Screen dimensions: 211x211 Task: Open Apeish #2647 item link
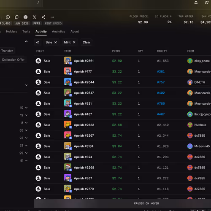[84, 93]
